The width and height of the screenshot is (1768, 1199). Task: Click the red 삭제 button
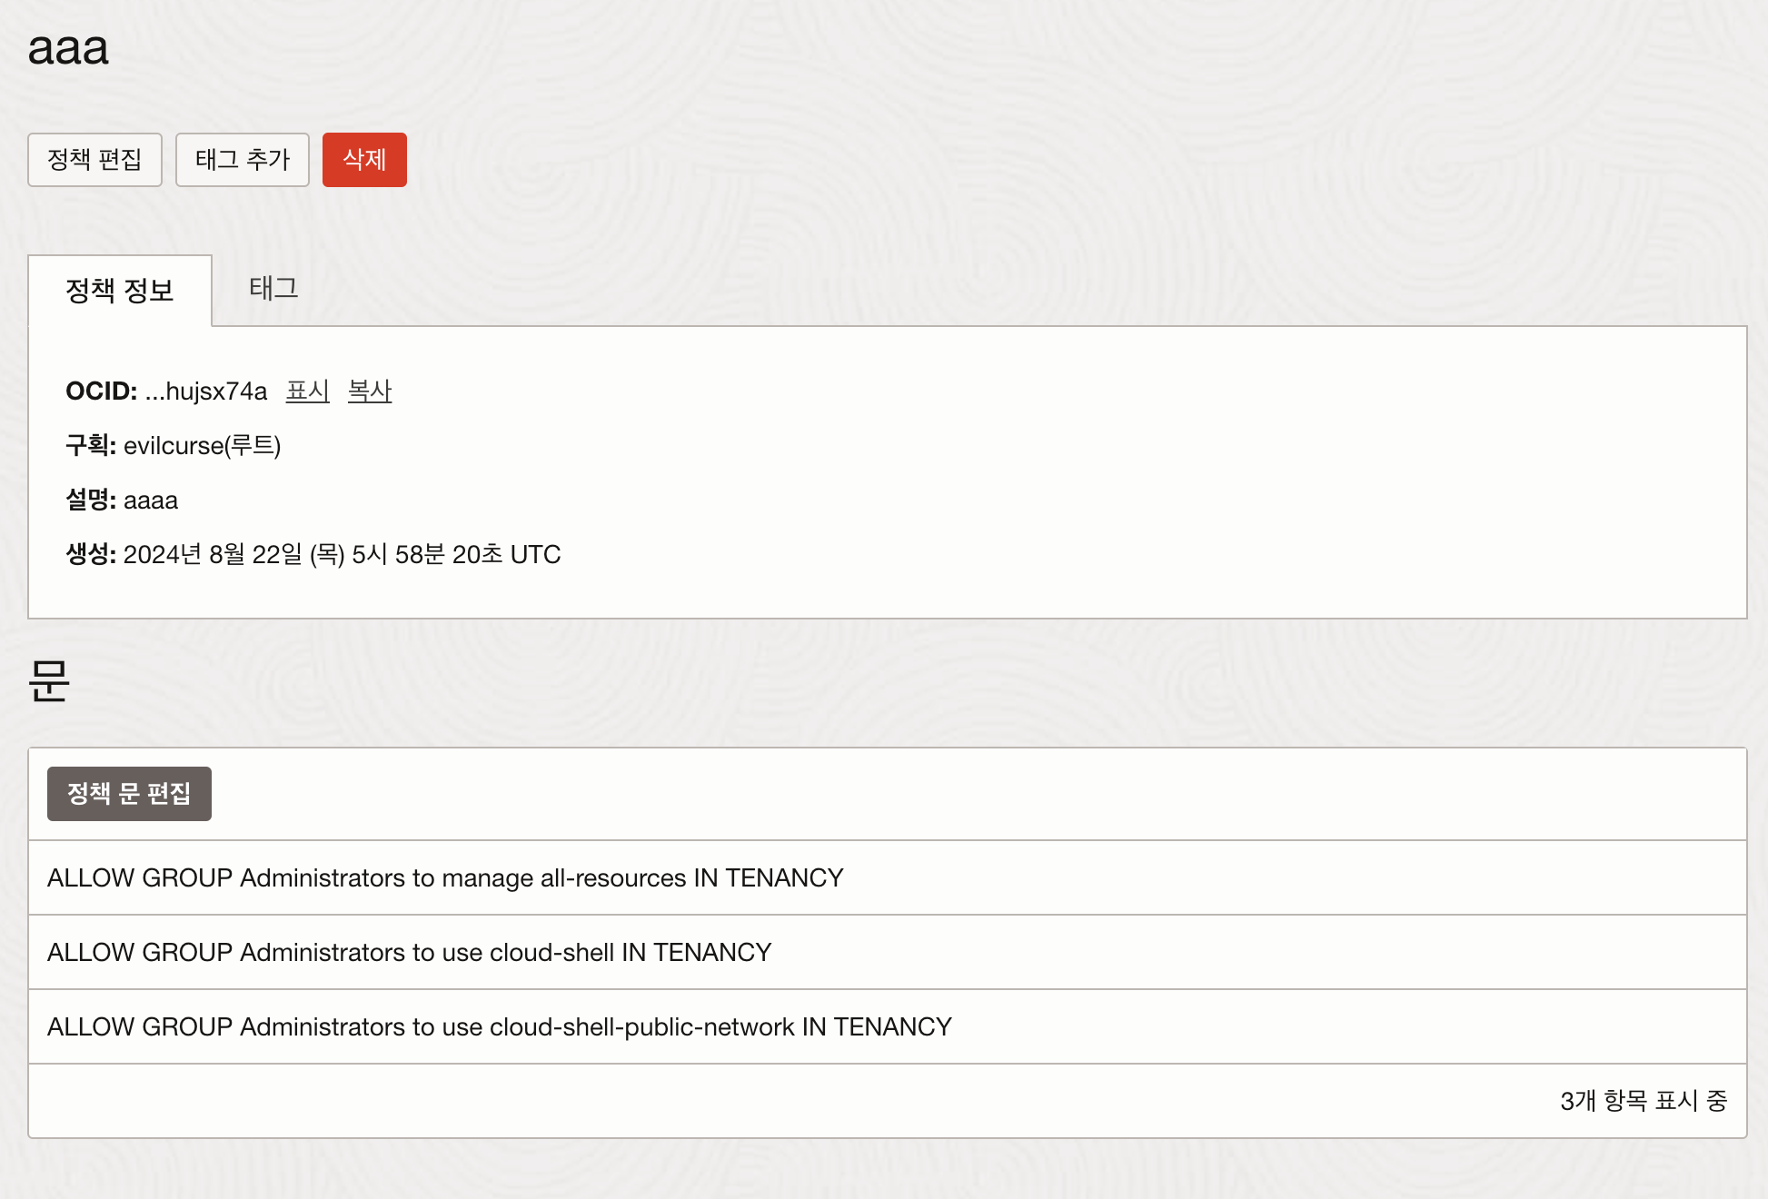[x=364, y=160]
